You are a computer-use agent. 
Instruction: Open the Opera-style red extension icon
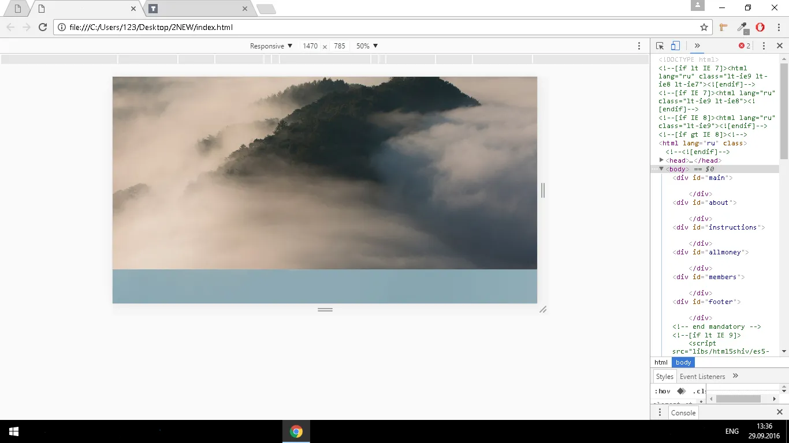pyautogui.click(x=760, y=27)
